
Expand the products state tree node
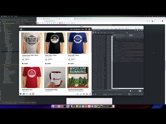click(114, 53)
